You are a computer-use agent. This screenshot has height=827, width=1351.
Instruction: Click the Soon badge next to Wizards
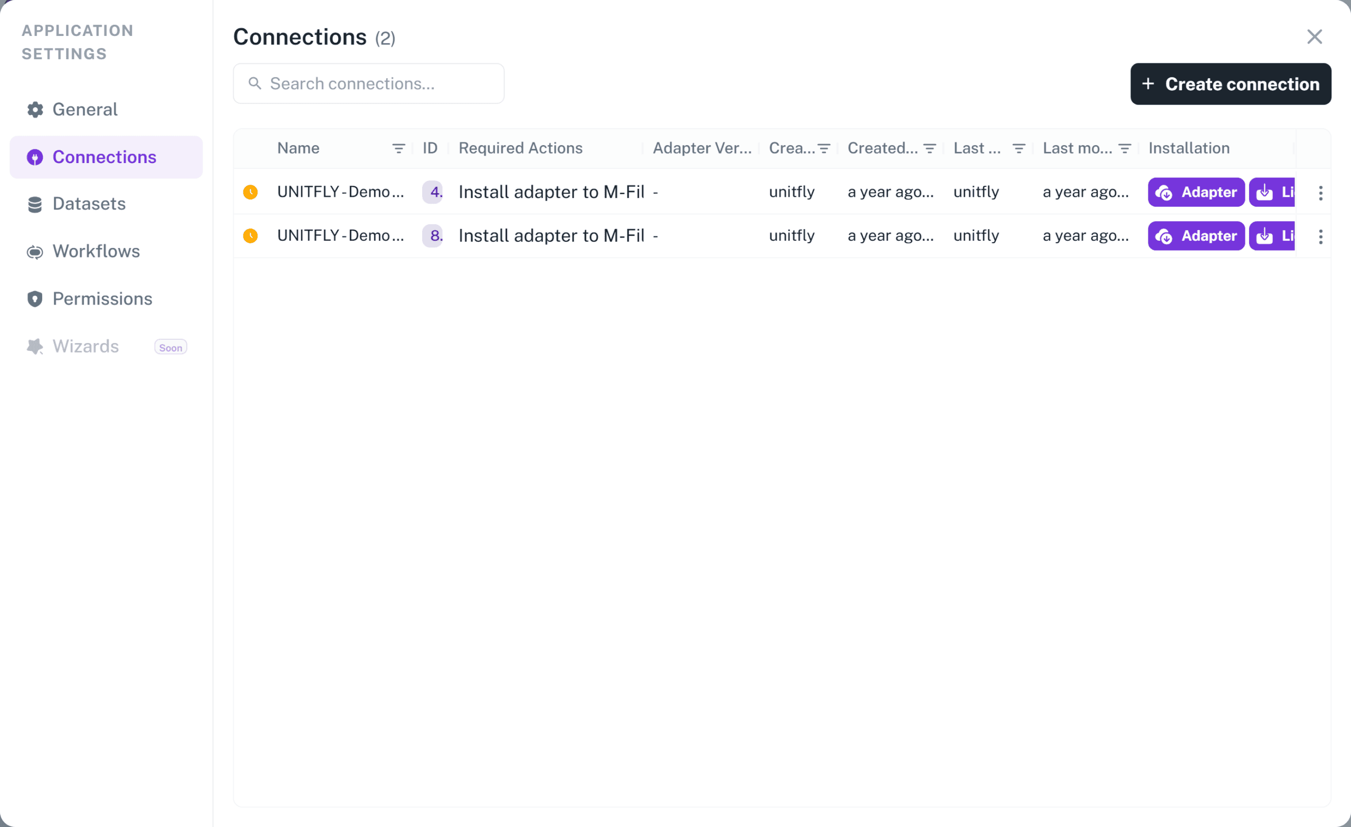coord(170,347)
